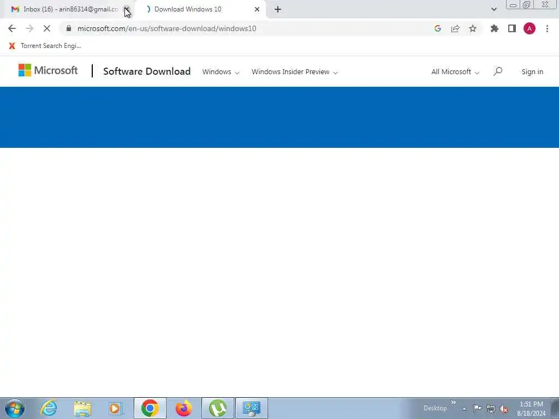Close the Download Windows 10 tab
This screenshot has height=419, width=559.
[257, 9]
